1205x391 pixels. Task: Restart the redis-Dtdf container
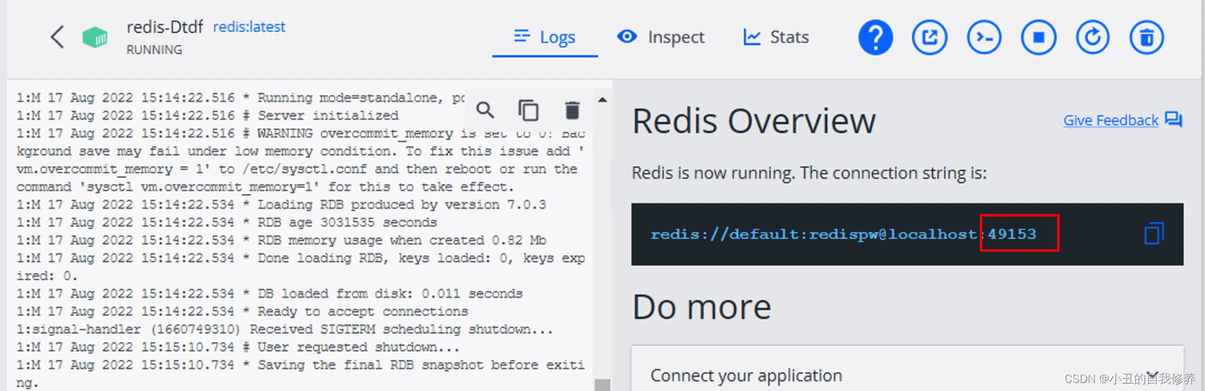pyautogui.click(x=1092, y=38)
